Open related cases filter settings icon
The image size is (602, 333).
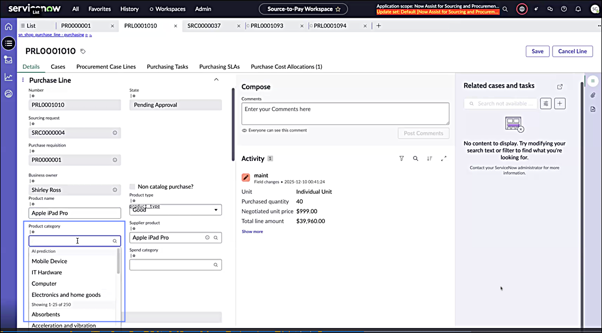pos(546,103)
